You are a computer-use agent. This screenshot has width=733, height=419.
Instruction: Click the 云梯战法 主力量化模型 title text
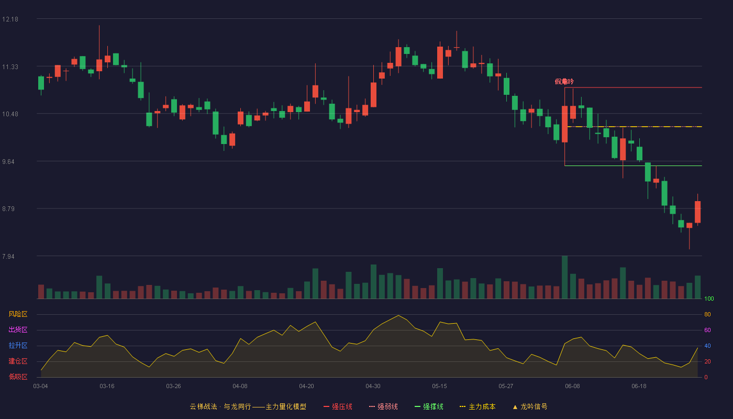coord(248,406)
